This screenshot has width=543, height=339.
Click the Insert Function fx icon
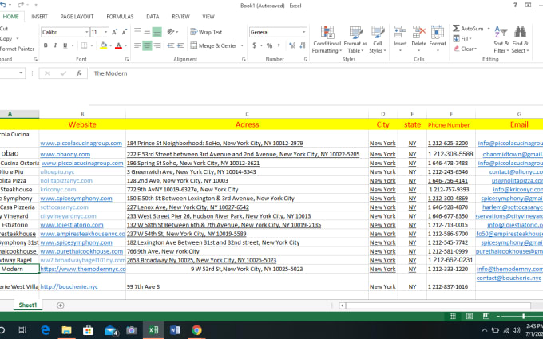pos(77,73)
